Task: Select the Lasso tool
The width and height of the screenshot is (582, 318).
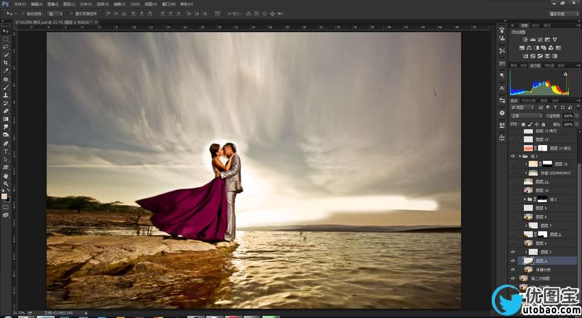Action: tap(6, 47)
